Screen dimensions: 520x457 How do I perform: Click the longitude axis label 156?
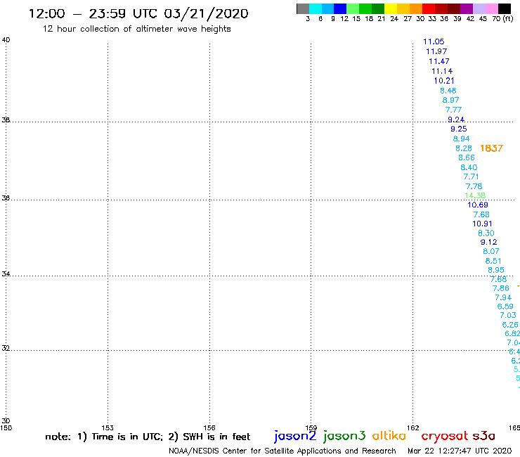tap(209, 427)
